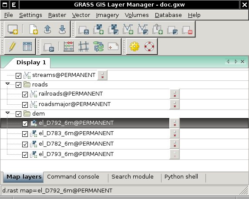Click vector icon beside streams@PERMANENT
249x199 pixels.
(x=27, y=75)
